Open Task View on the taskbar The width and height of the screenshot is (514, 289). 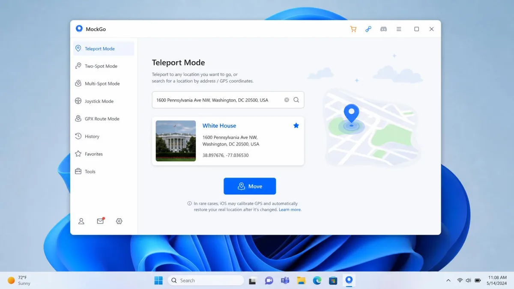(x=253, y=280)
